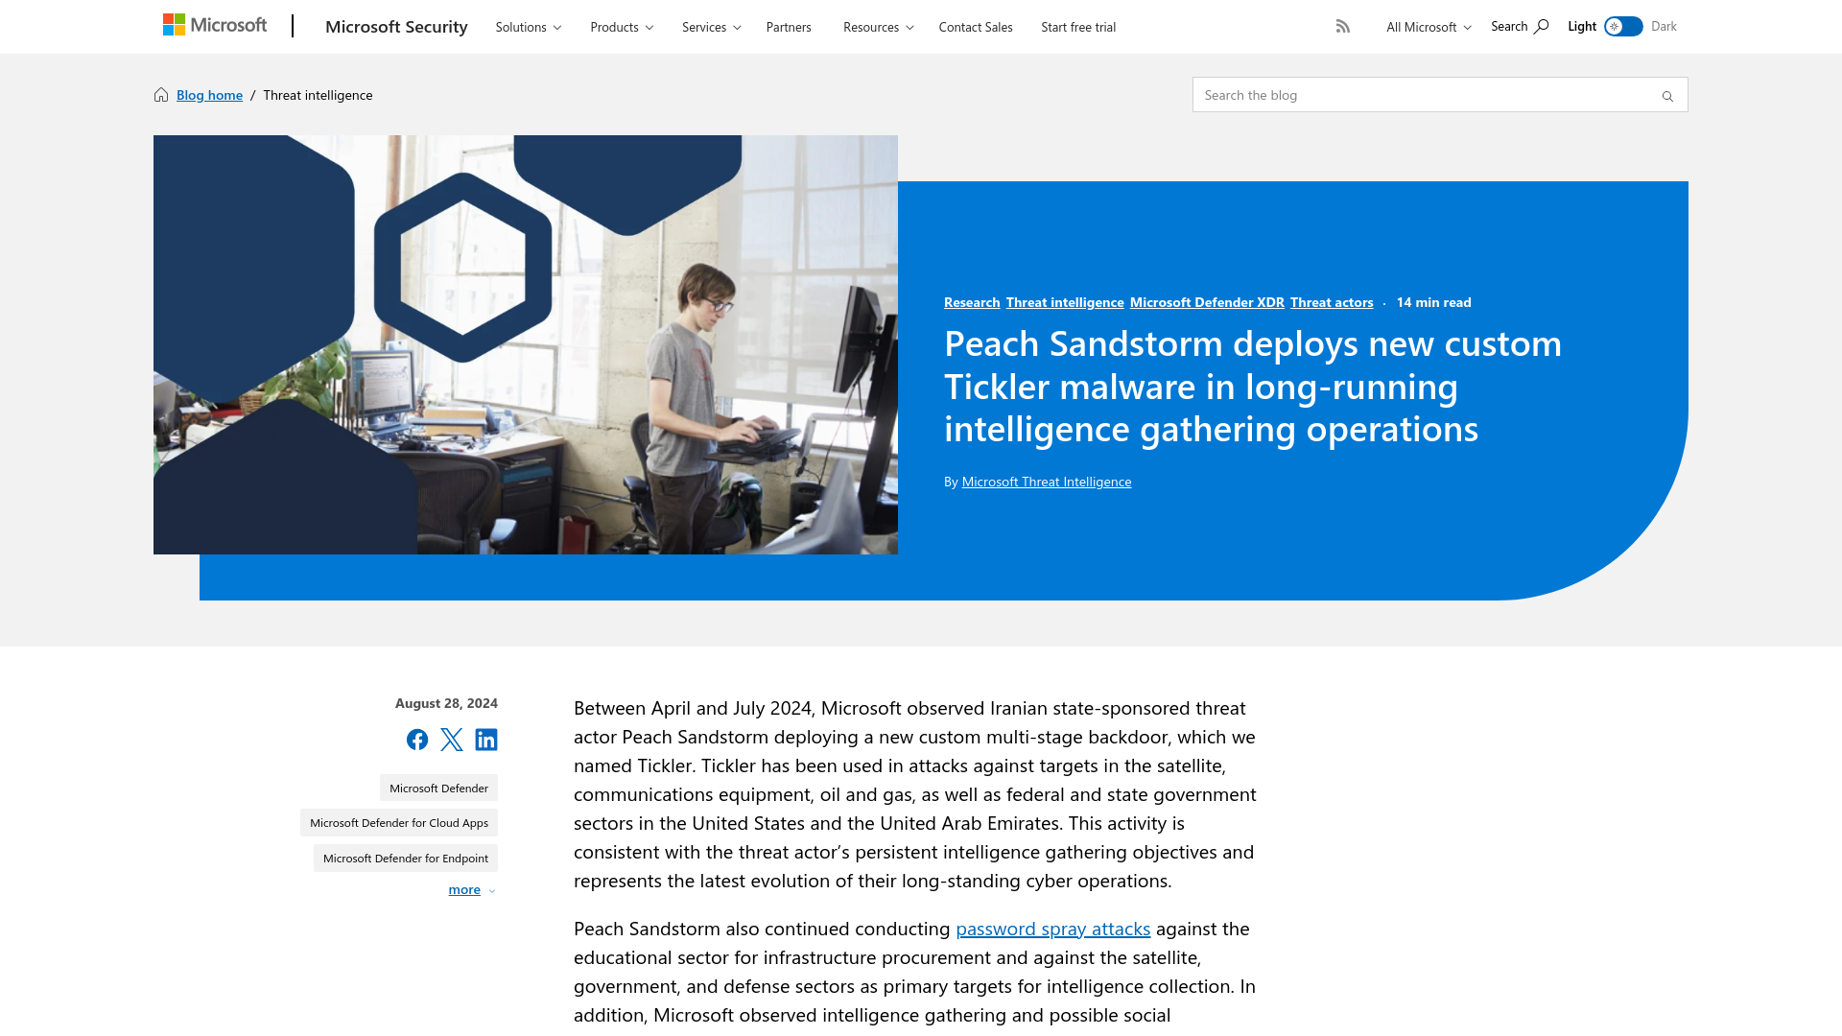Image resolution: width=1842 pixels, height=1036 pixels.
Task: Expand the Solutions dropdown menu
Action: 528,27
